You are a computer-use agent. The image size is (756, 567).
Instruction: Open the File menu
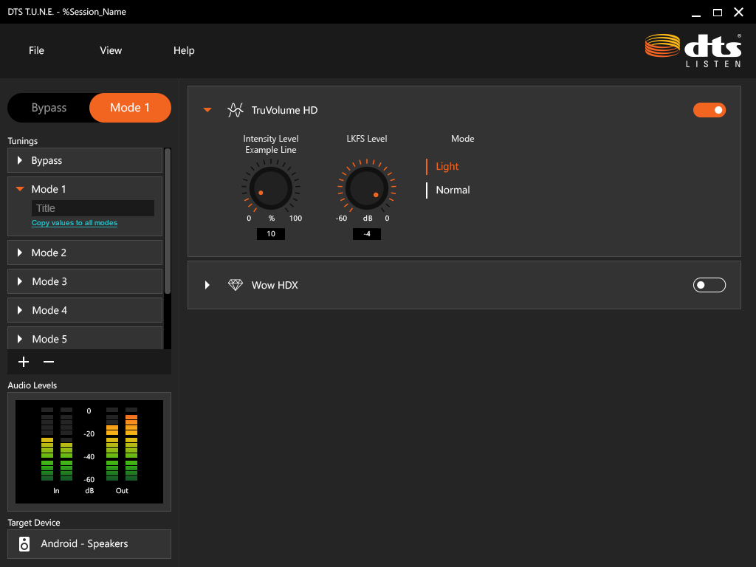click(x=36, y=50)
